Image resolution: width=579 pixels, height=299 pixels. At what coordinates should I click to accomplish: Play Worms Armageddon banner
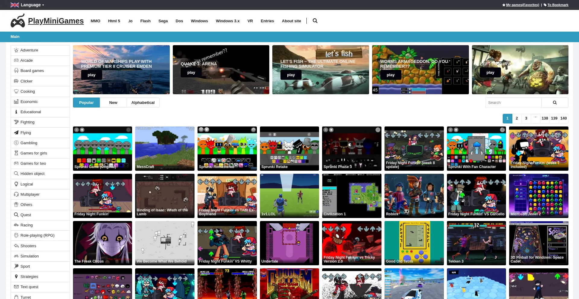(x=391, y=75)
